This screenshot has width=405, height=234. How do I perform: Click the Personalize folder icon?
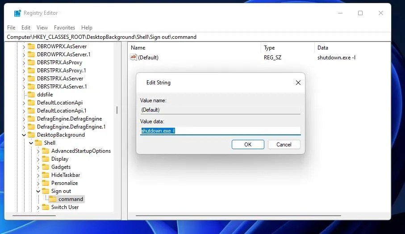(x=46, y=183)
